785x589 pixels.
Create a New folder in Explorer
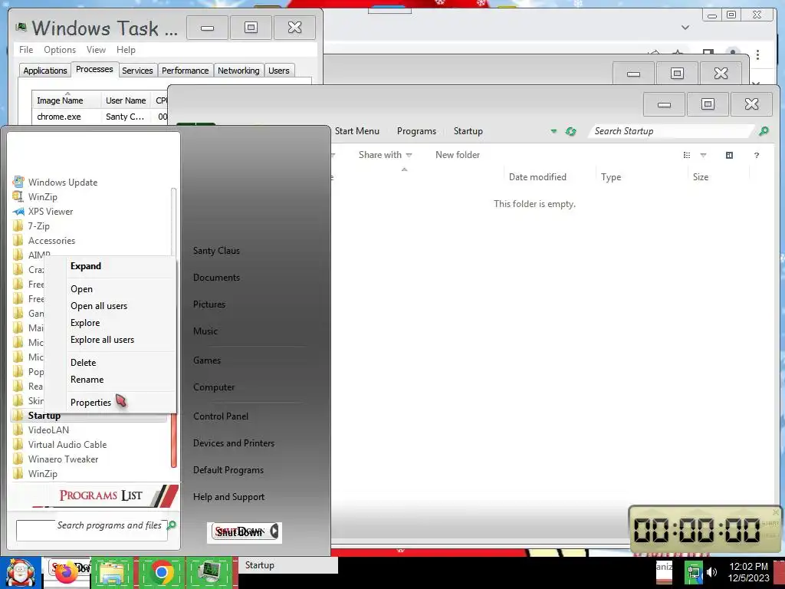click(x=458, y=155)
